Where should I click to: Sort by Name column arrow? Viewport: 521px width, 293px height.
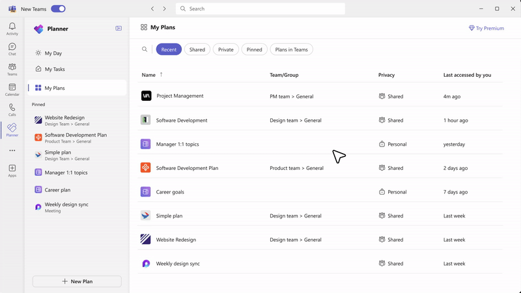161,74
